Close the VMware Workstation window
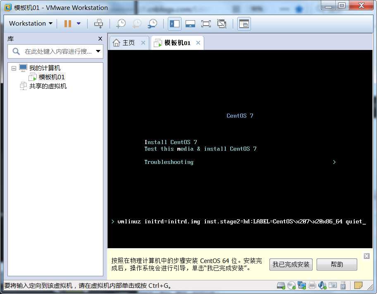 (361, 5)
